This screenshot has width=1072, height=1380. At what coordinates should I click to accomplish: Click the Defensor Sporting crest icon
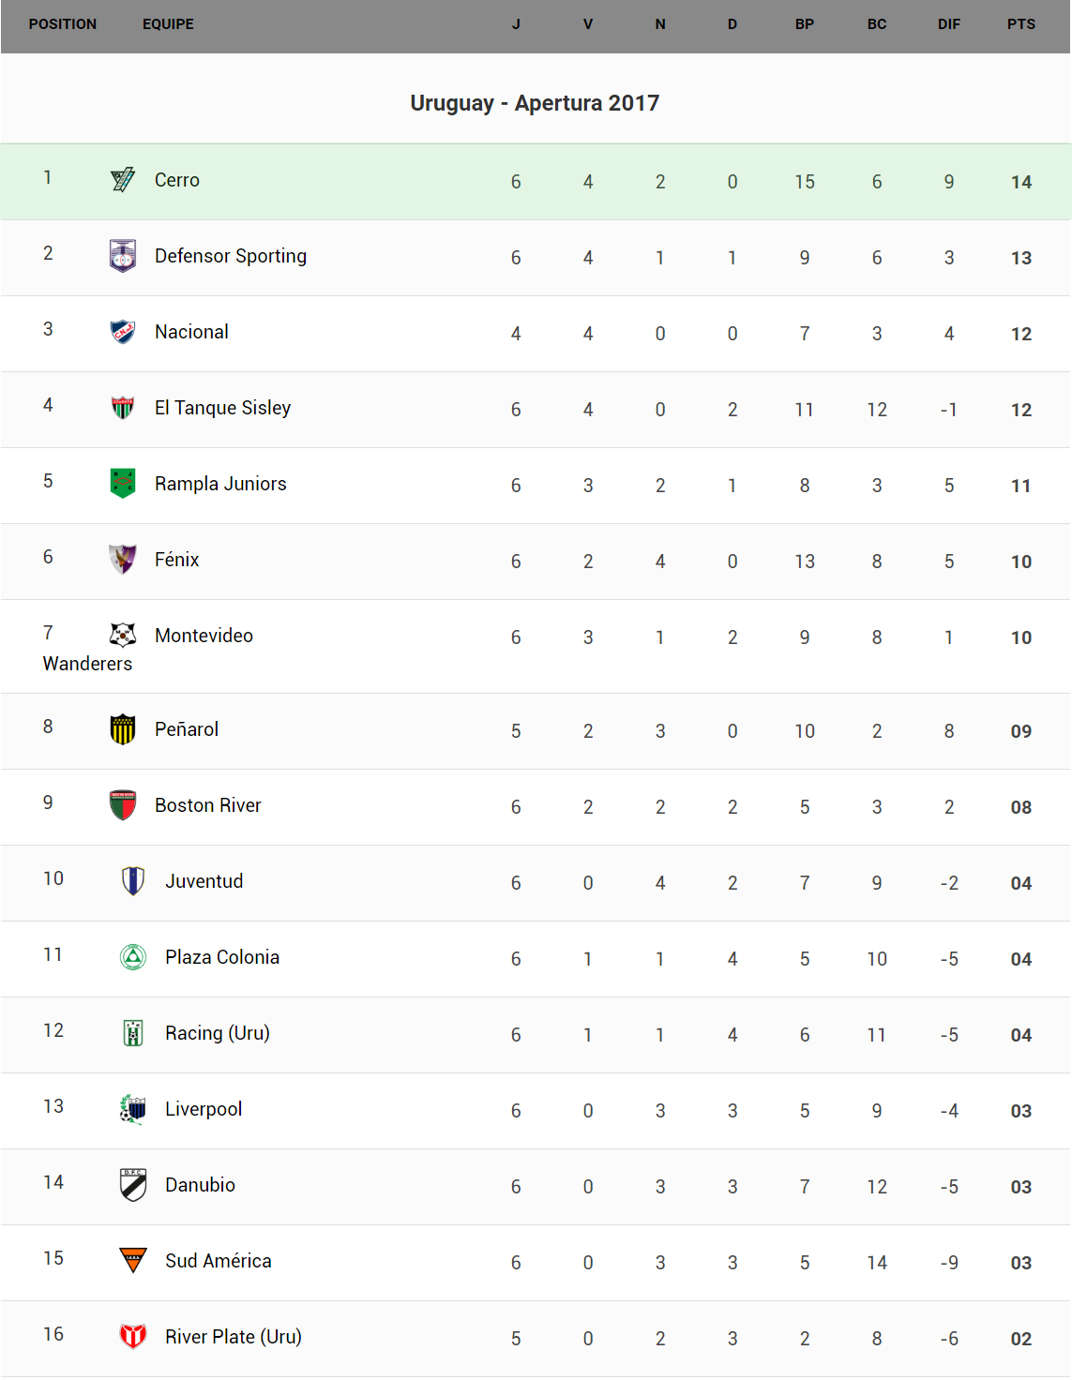pyautogui.click(x=123, y=256)
